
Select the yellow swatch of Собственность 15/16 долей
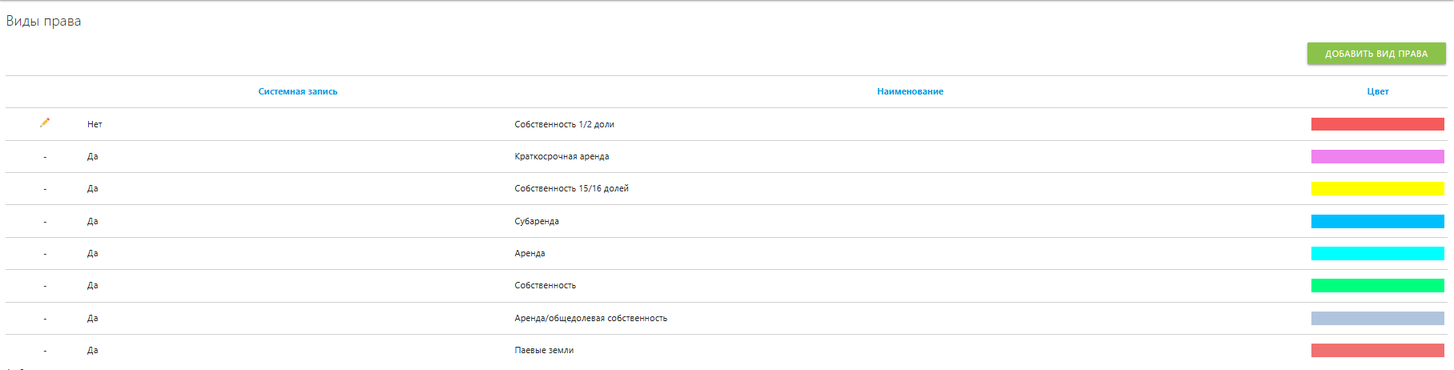point(1378,188)
